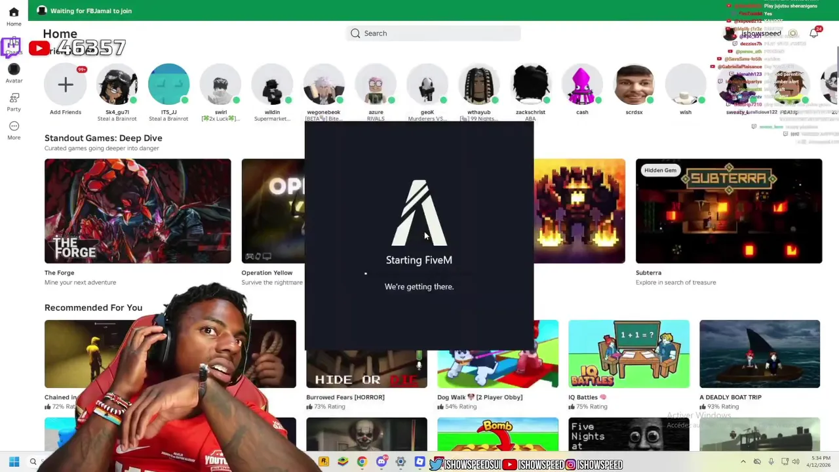Open A DEADLY BOAT TRIP thumbnail
Screen dimensions: 839x472
click(x=760, y=354)
